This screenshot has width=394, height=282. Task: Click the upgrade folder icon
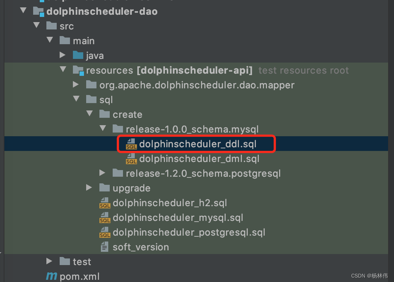pyautogui.click(x=105, y=188)
